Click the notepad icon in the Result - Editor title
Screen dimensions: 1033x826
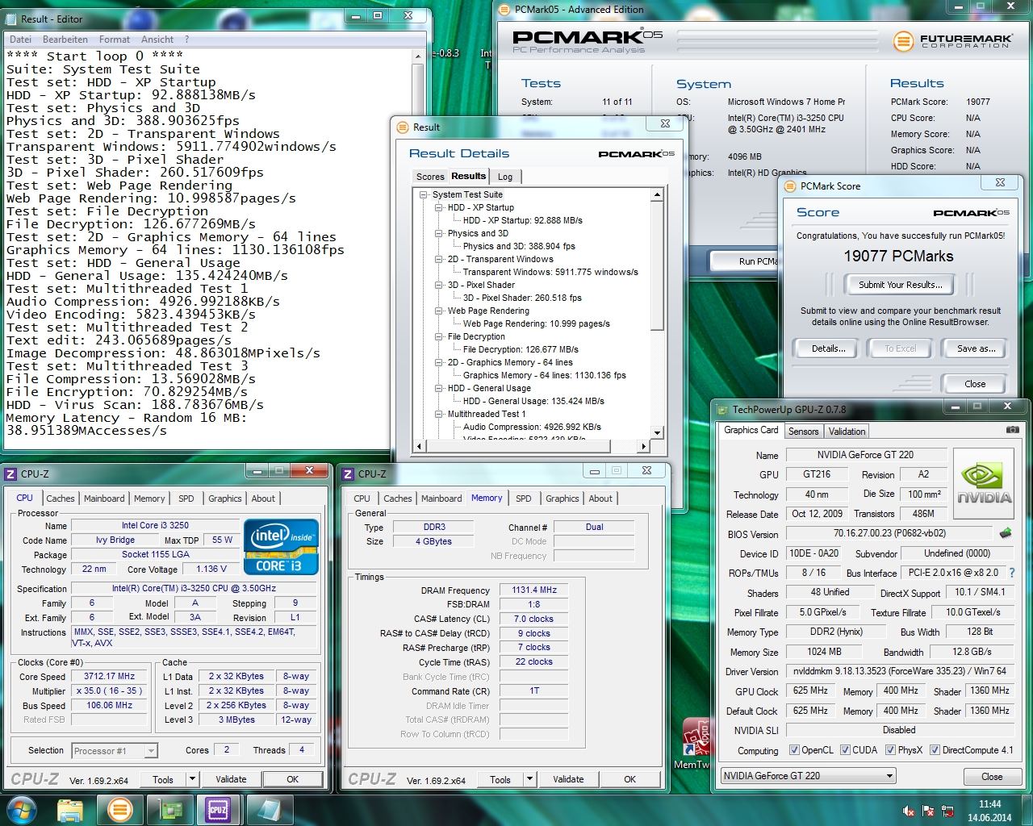tap(11, 18)
